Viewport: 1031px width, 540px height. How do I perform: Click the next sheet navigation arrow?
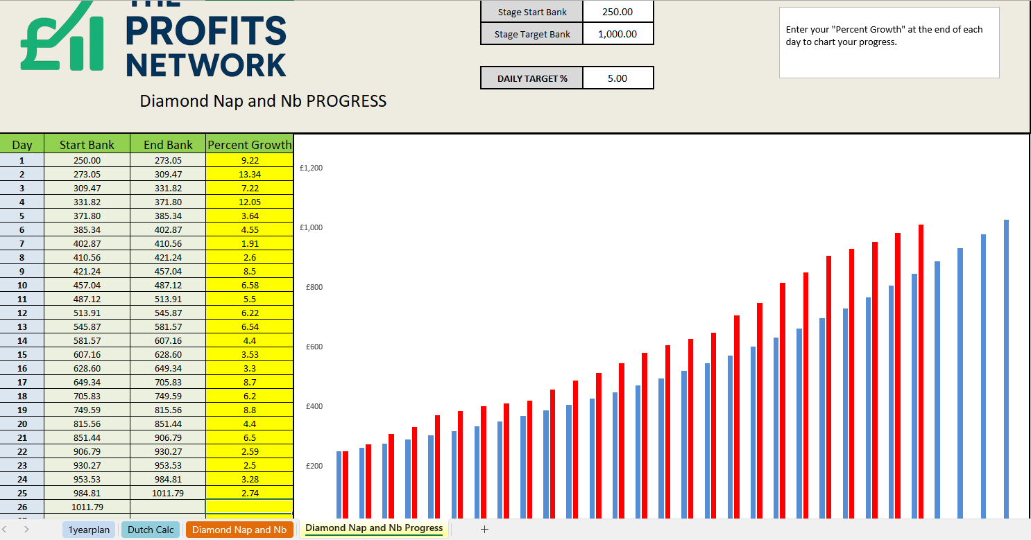point(26,529)
